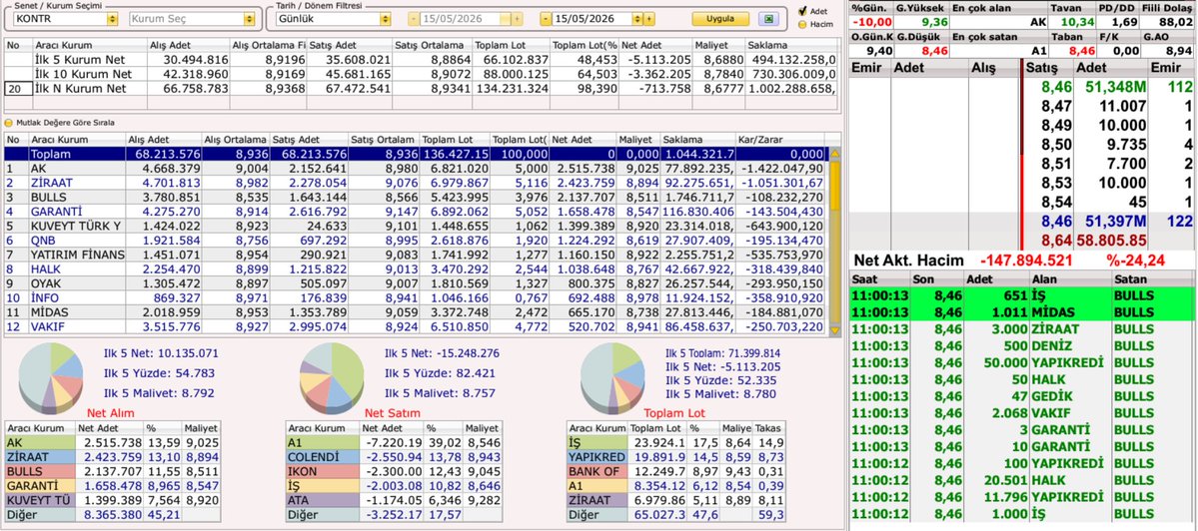The width and height of the screenshot is (1198, 531).
Task: Export data with the Excel icon
Action: click(x=768, y=18)
